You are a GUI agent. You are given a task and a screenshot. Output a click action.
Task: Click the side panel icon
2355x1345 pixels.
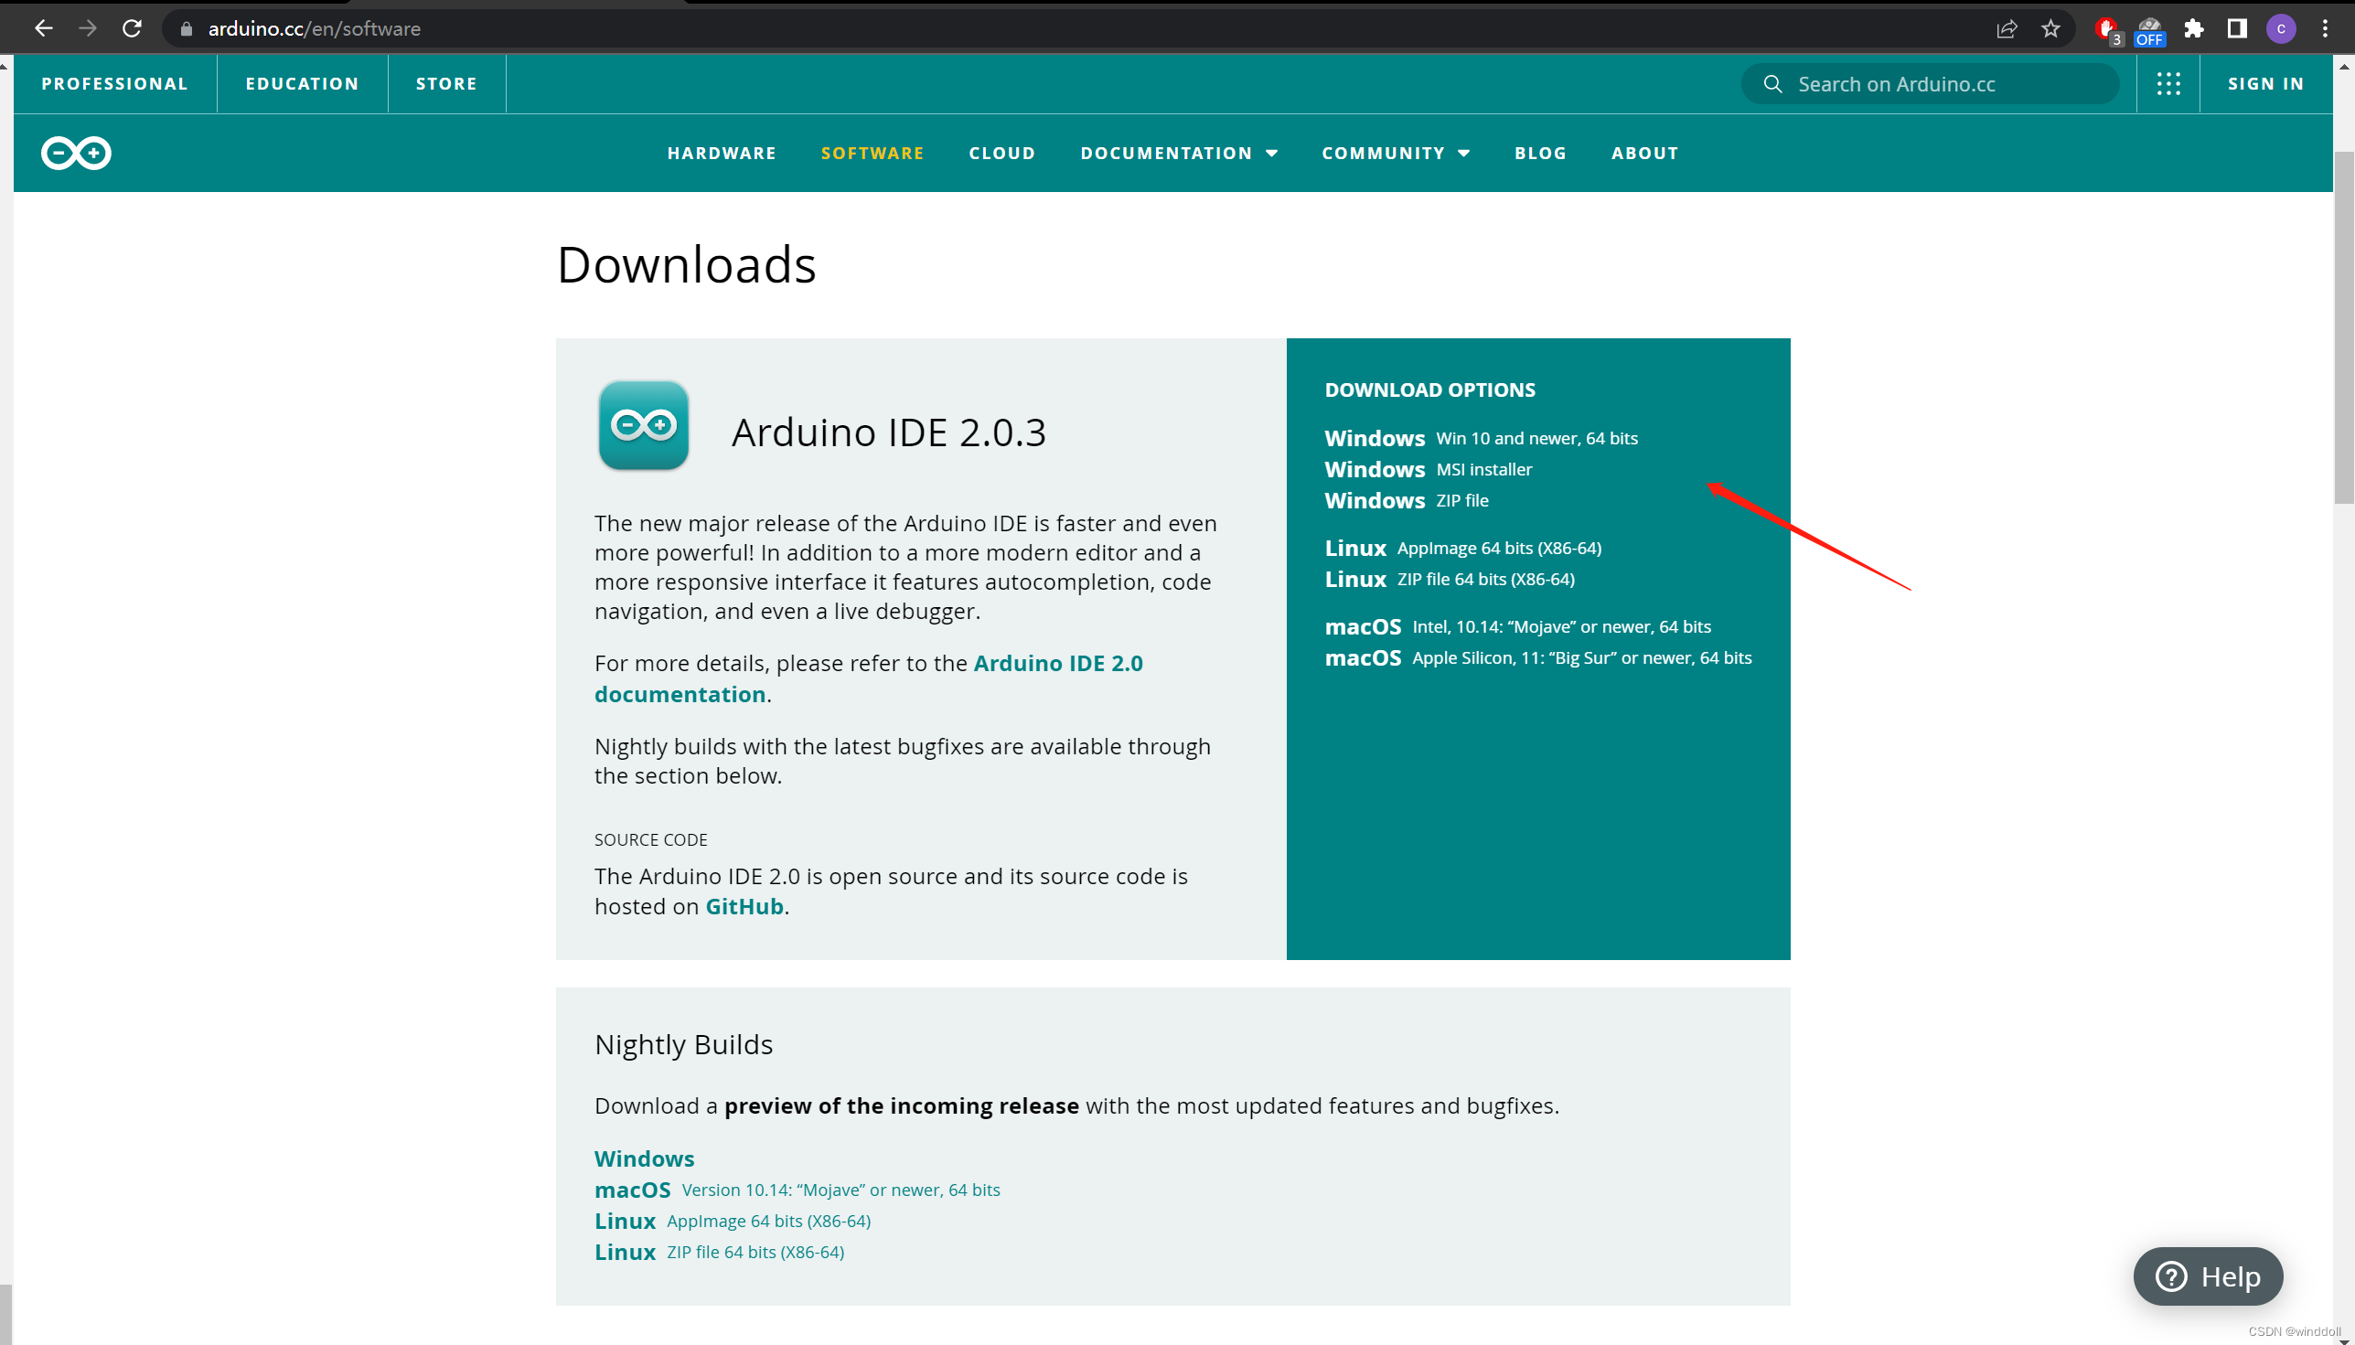[2237, 28]
